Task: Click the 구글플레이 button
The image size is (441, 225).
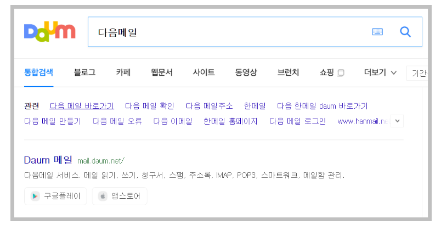Action: (55, 196)
